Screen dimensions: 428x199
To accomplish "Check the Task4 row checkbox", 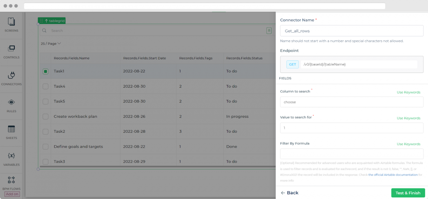I will [x=45, y=86].
